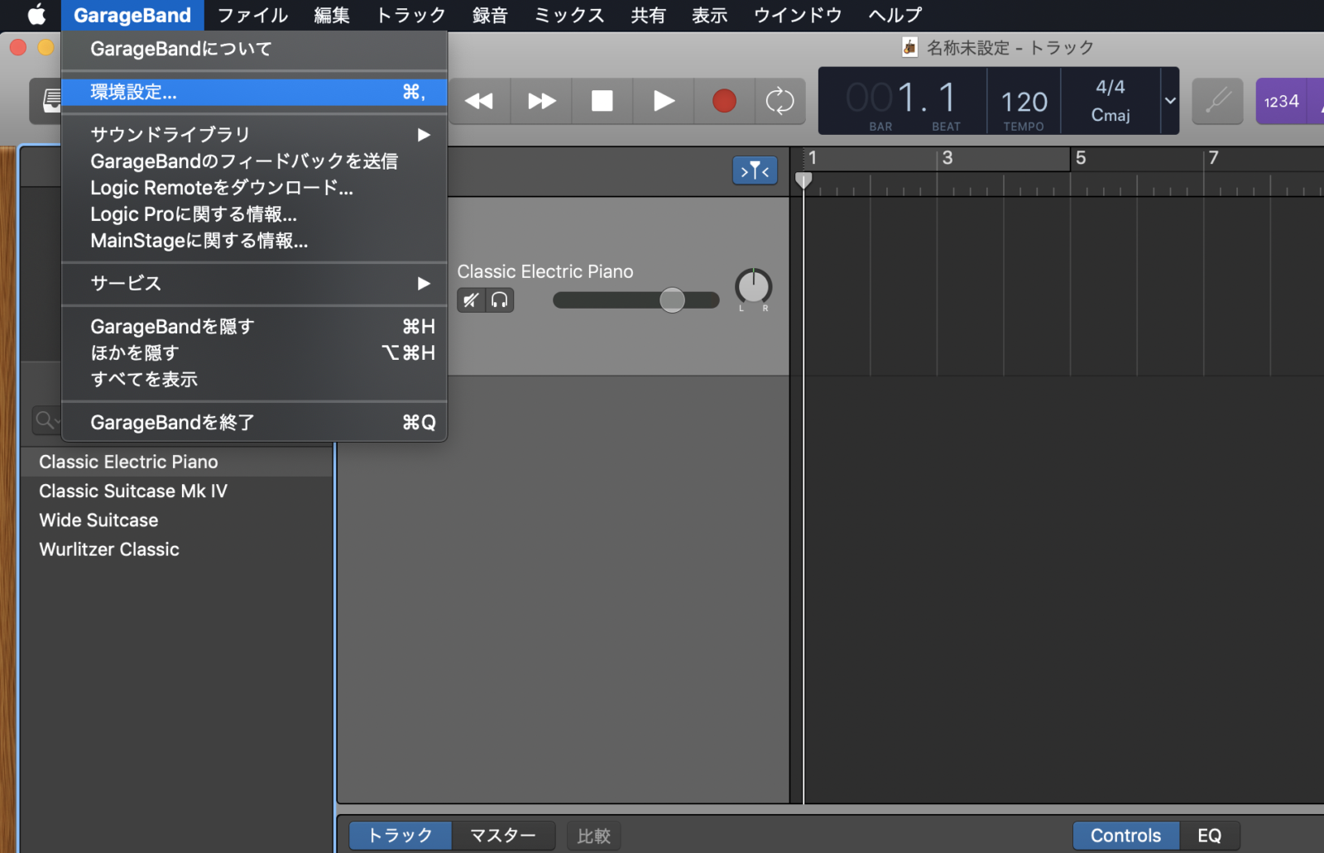This screenshot has height=853, width=1324.
Task: Mute the Classic Electric Piano track
Action: pos(471,300)
